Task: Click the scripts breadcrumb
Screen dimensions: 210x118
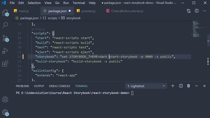Action: (x=52, y=18)
